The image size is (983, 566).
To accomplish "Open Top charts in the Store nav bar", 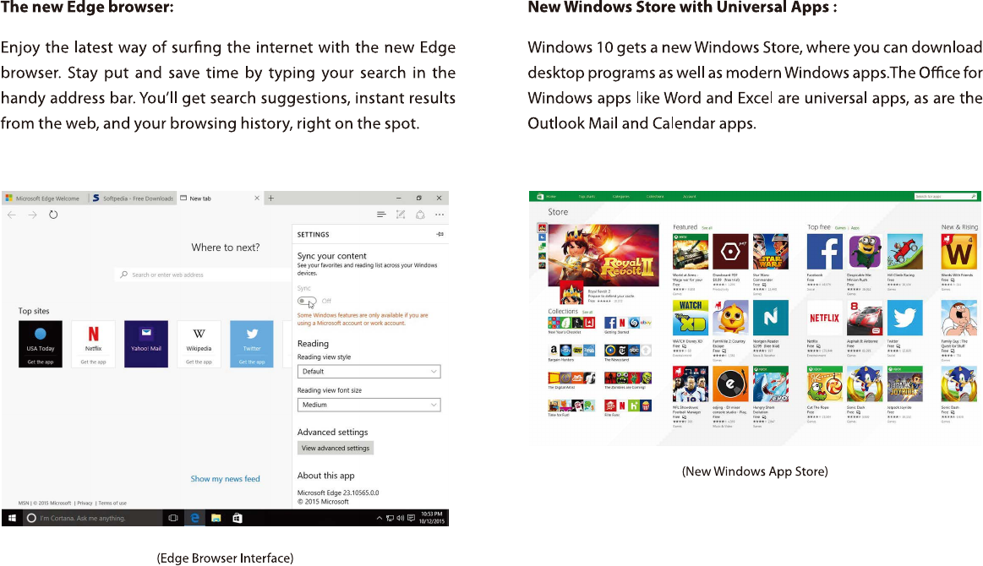I will pos(586,197).
